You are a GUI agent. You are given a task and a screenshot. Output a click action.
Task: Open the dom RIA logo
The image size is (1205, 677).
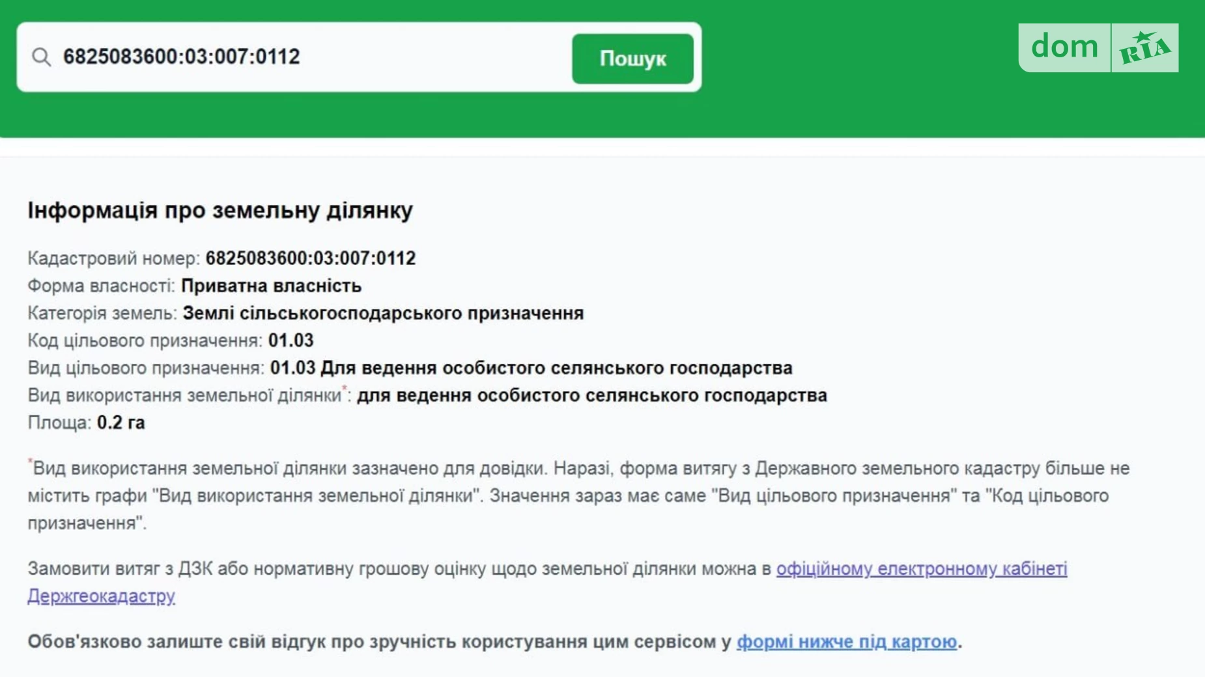tap(1098, 48)
